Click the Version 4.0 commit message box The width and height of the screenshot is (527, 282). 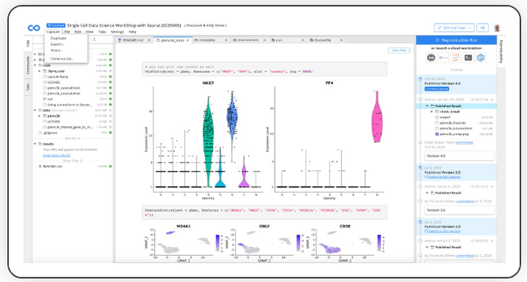coord(459,156)
